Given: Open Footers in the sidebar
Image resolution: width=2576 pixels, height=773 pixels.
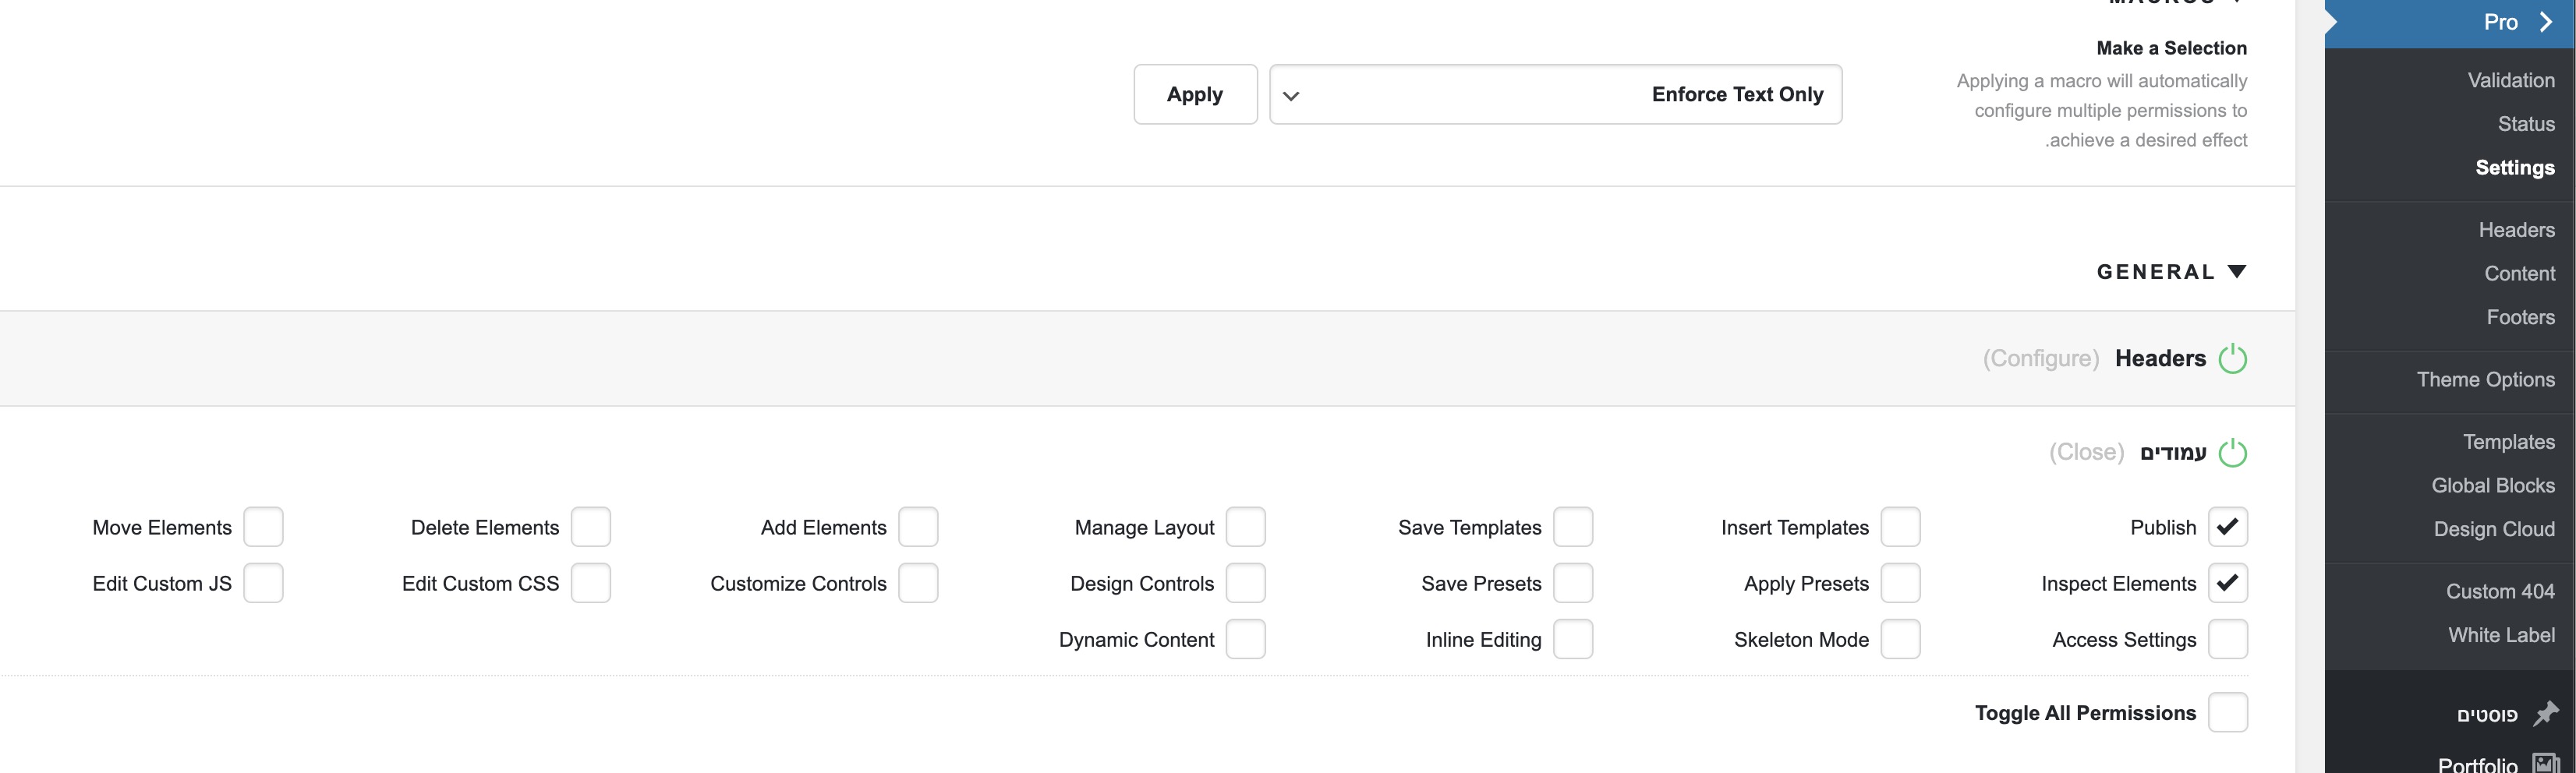Looking at the screenshot, I should 2520,317.
